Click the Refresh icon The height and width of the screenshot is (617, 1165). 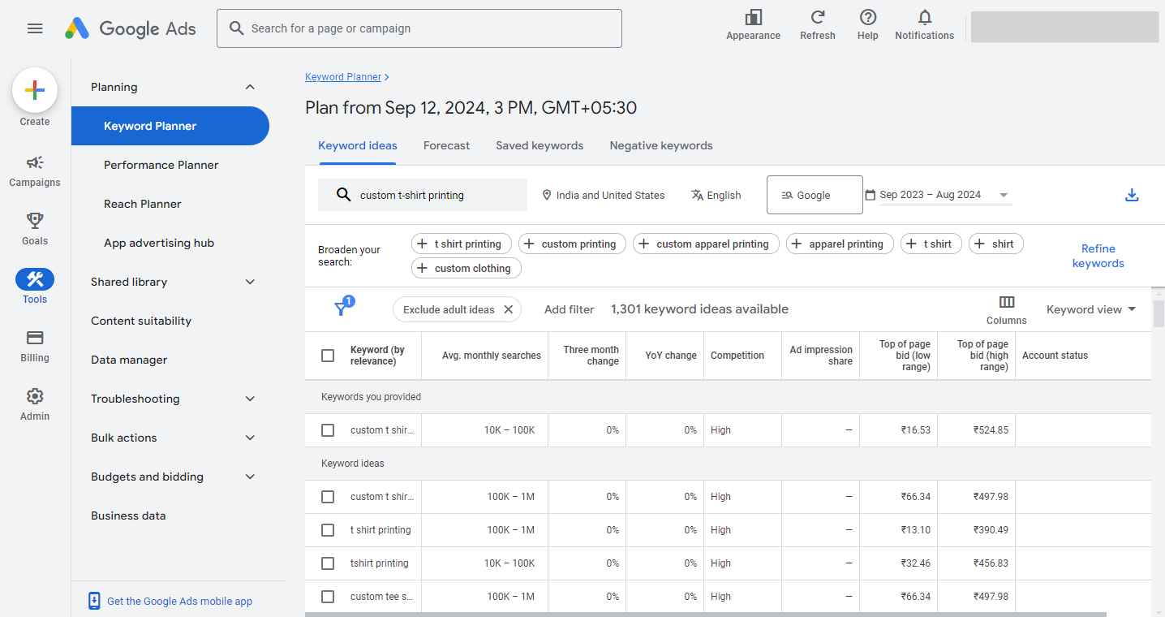[818, 17]
